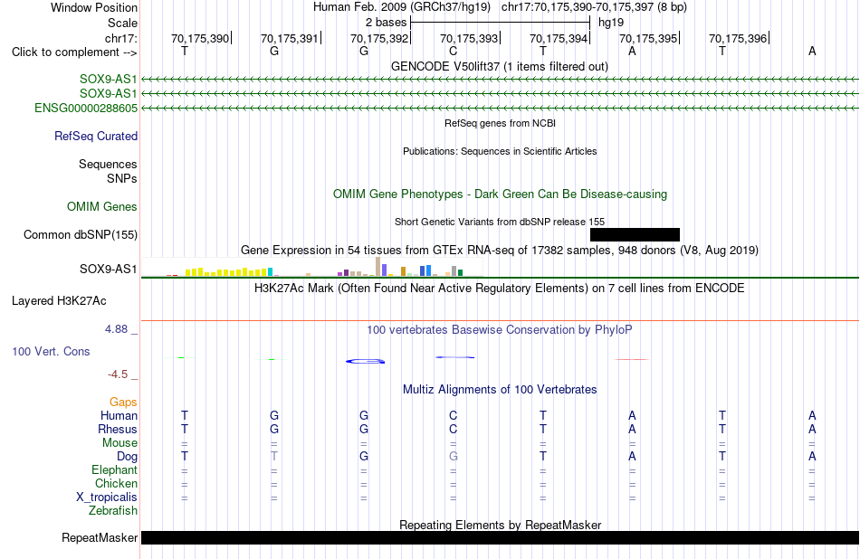The width and height of the screenshot is (860, 559).
Task: Click the Chicken species label
Action: coord(116,483)
